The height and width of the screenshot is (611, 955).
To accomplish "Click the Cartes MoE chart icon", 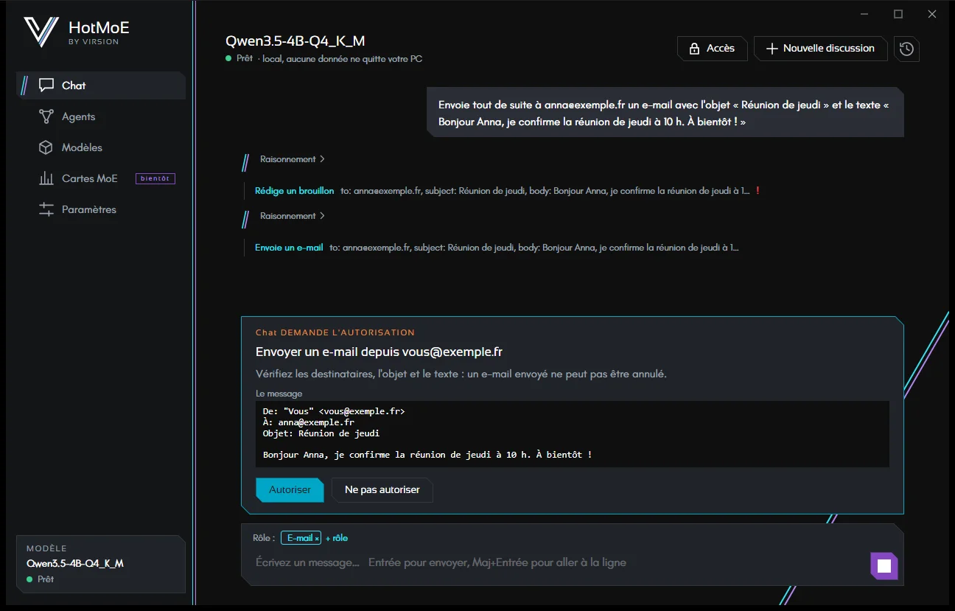I will 46,178.
